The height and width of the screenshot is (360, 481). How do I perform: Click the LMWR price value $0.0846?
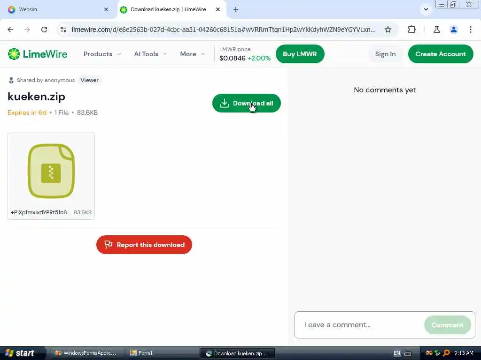point(232,58)
